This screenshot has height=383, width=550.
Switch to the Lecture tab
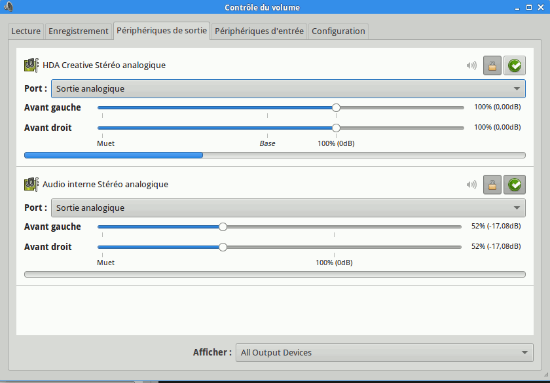point(26,31)
